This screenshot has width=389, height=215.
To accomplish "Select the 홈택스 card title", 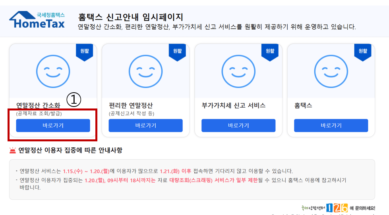I will tap(303, 106).
